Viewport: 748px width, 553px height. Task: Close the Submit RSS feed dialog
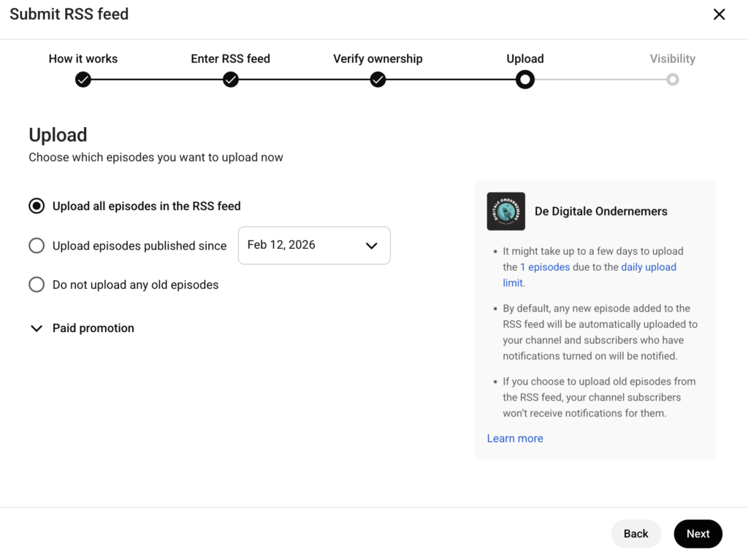pos(719,14)
